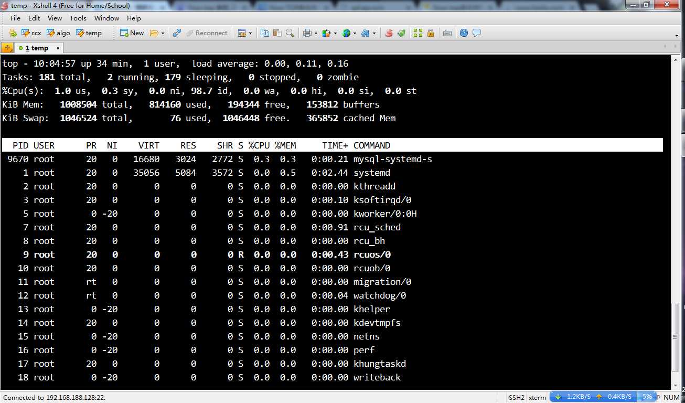Image resolution: width=685 pixels, height=403 pixels.
Task: Click the session manager arrow icon before ccx
Action: [x=13, y=33]
